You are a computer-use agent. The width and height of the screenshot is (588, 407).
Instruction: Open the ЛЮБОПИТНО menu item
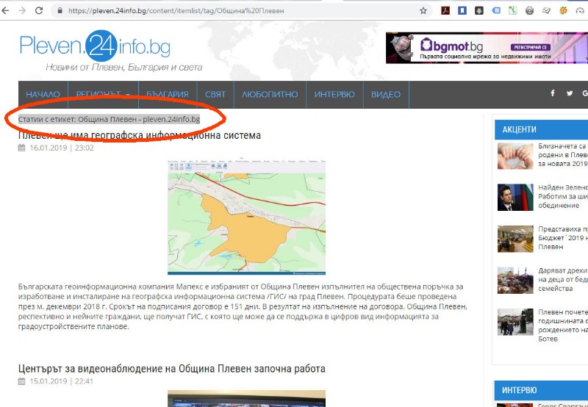[x=270, y=95]
